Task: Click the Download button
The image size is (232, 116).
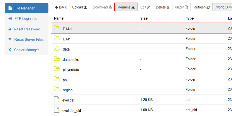Action: (102, 7)
